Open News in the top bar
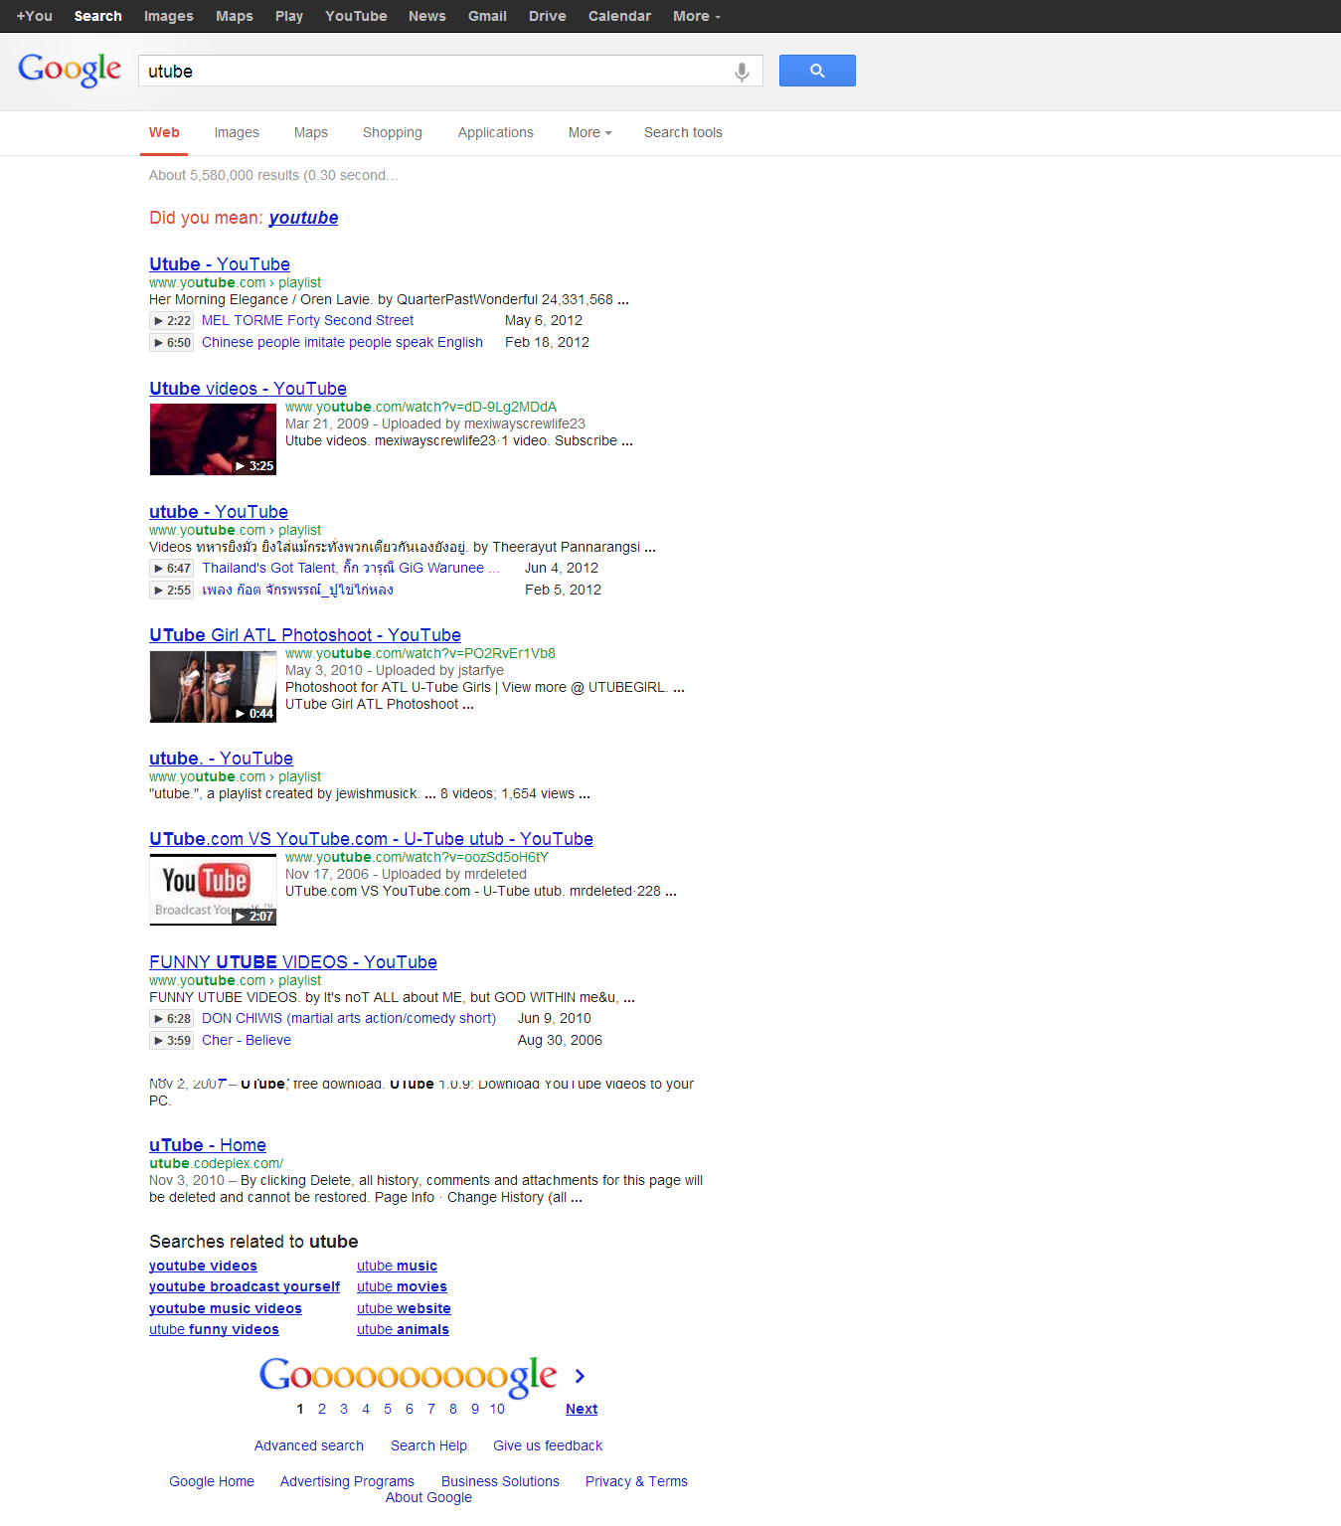Image resolution: width=1341 pixels, height=1526 pixels. 427,16
